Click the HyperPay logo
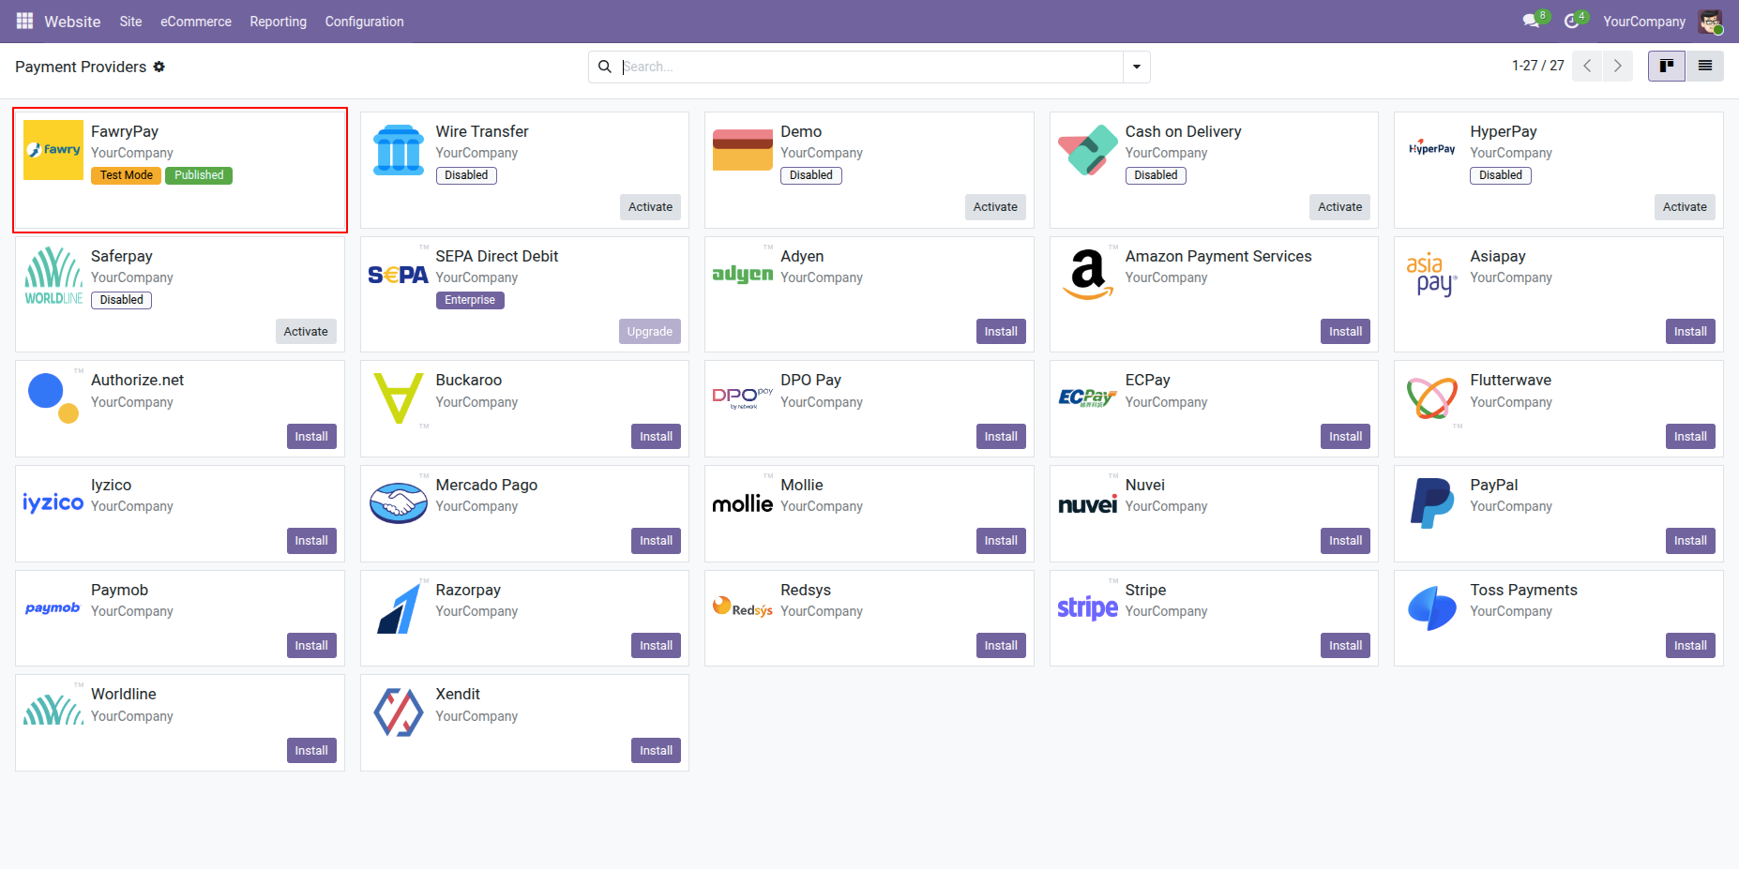This screenshot has width=1739, height=869. [1432, 148]
